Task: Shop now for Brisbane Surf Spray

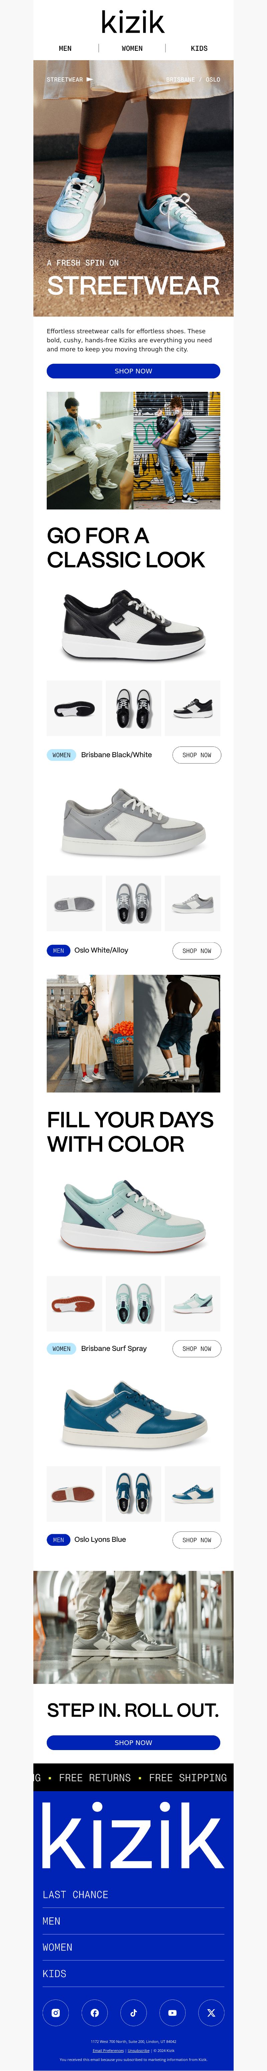Action: (197, 1348)
